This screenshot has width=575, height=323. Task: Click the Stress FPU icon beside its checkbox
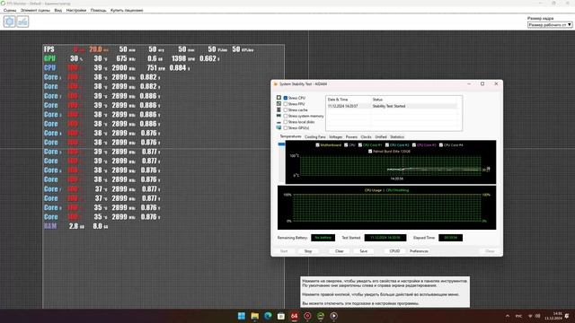point(279,104)
